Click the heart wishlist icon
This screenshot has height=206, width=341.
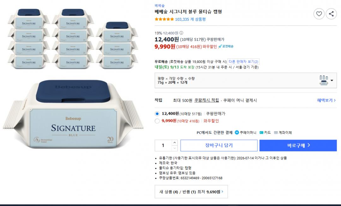[319, 14]
